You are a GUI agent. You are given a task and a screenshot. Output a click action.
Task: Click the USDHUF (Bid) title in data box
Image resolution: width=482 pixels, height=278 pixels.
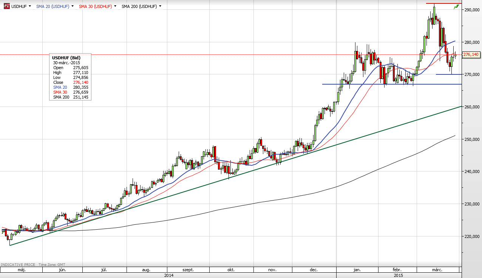coord(66,58)
